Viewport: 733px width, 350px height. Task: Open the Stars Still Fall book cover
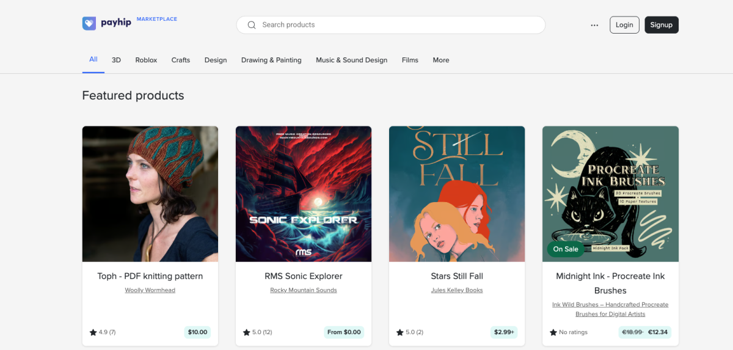pos(457,194)
